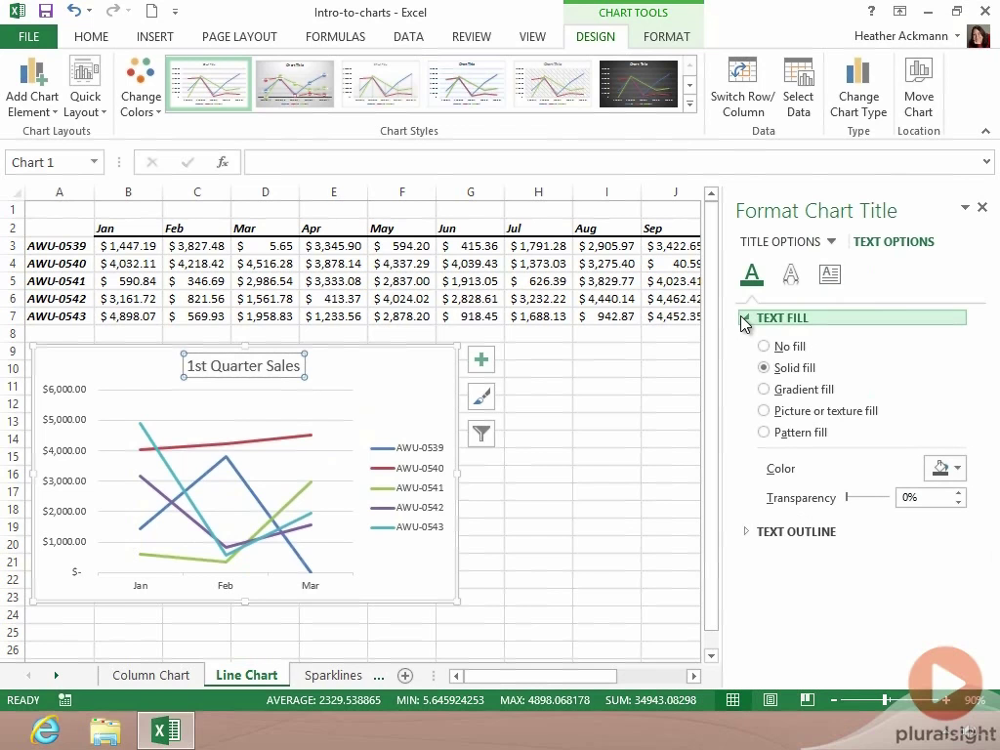The width and height of the screenshot is (1000, 750).
Task: Select the No fill radio option
Action: 764,347
